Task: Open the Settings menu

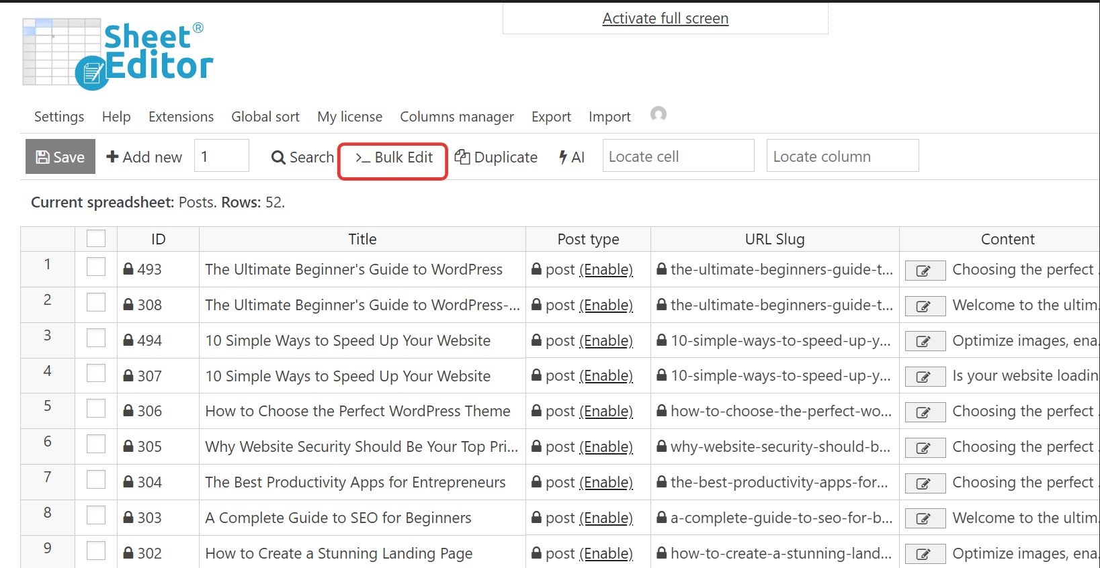Action: point(59,117)
